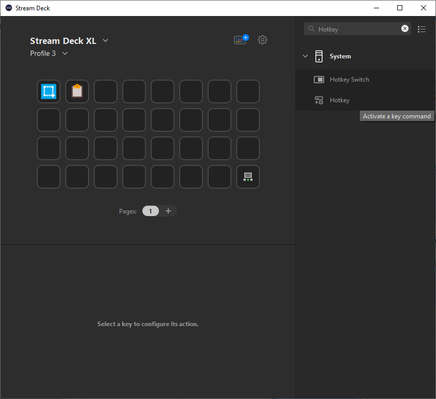Click an empty key in the second row
Viewport: 436px width, 399px height.
(x=48, y=119)
